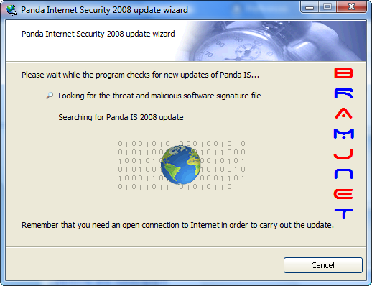The width and height of the screenshot is (372, 286).
Task: Click the red letter J watermark
Action: pos(344,154)
